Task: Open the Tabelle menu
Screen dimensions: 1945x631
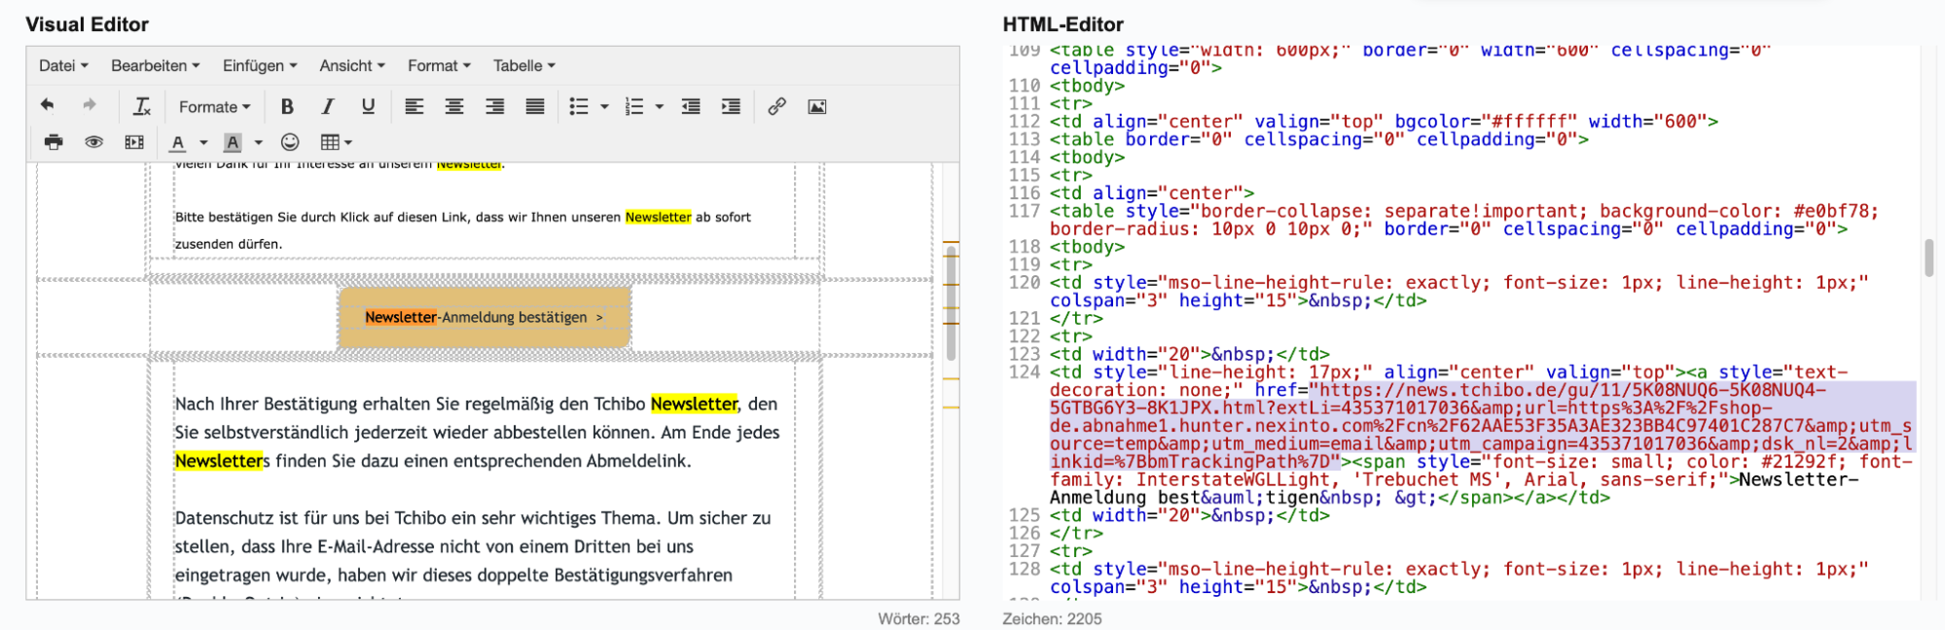Action: pyautogui.click(x=523, y=65)
